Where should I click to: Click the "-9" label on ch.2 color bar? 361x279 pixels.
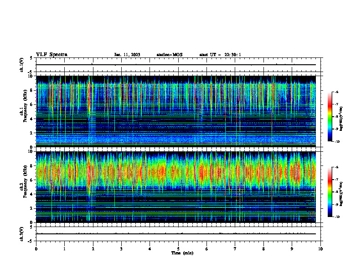coord(337,204)
